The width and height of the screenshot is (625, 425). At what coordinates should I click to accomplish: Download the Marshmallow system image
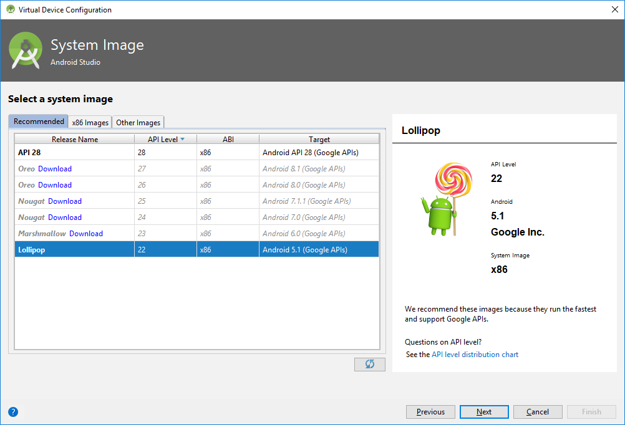click(86, 233)
